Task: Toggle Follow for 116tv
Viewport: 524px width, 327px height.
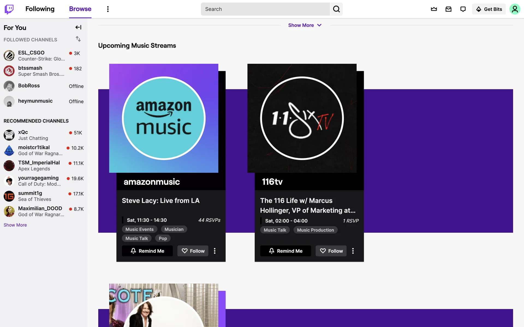Action: coord(331,251)
